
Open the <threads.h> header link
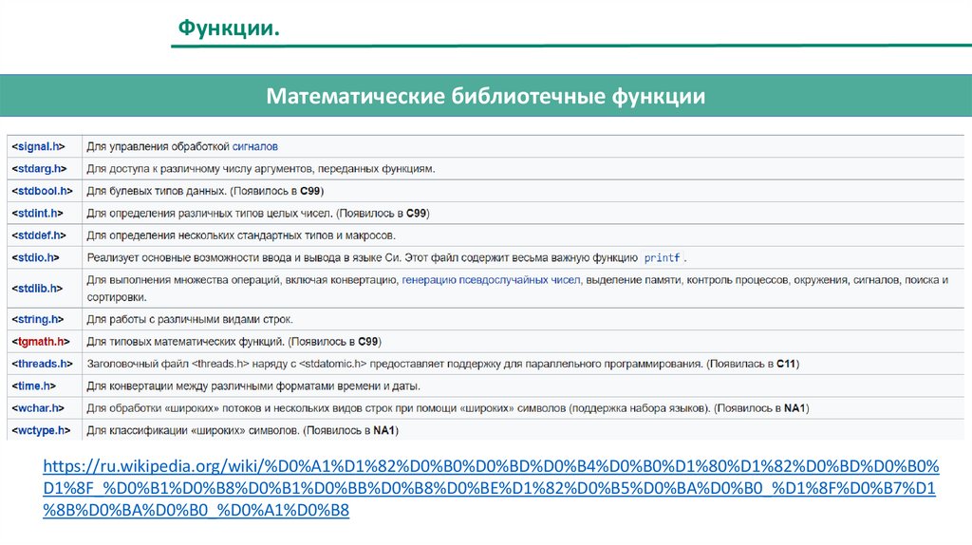pos(42,364)
